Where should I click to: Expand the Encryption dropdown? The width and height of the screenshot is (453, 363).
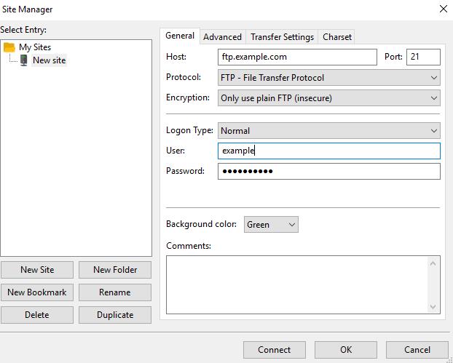coord(328,98)
